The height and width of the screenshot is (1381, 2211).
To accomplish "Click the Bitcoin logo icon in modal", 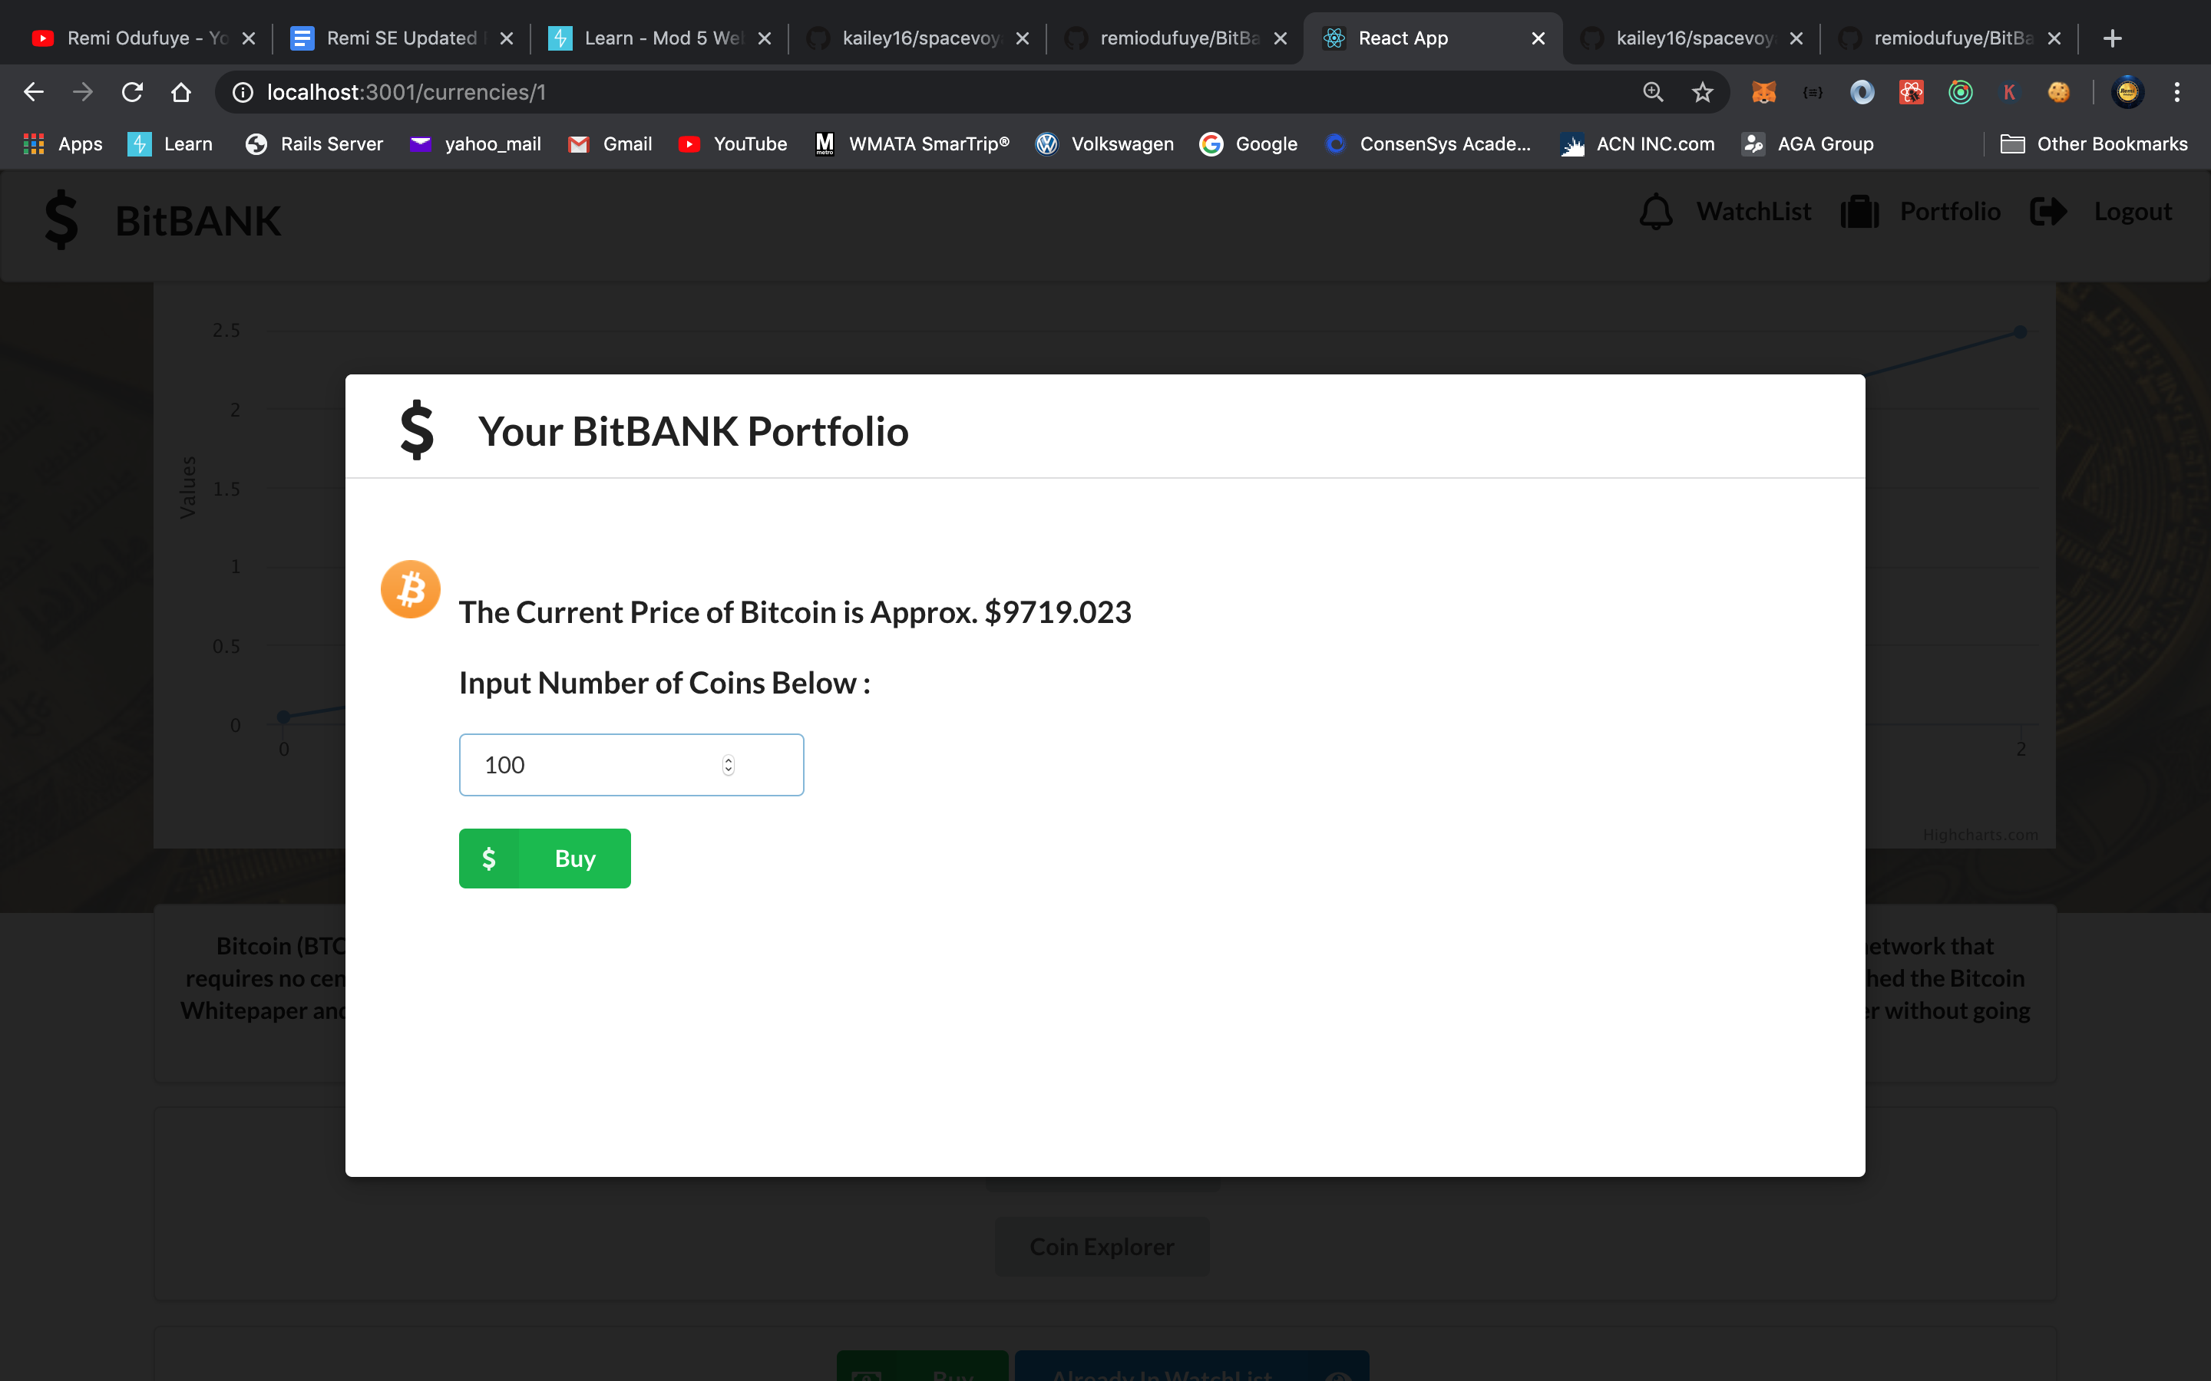I will pyautogui.click(x=410, y=589).
